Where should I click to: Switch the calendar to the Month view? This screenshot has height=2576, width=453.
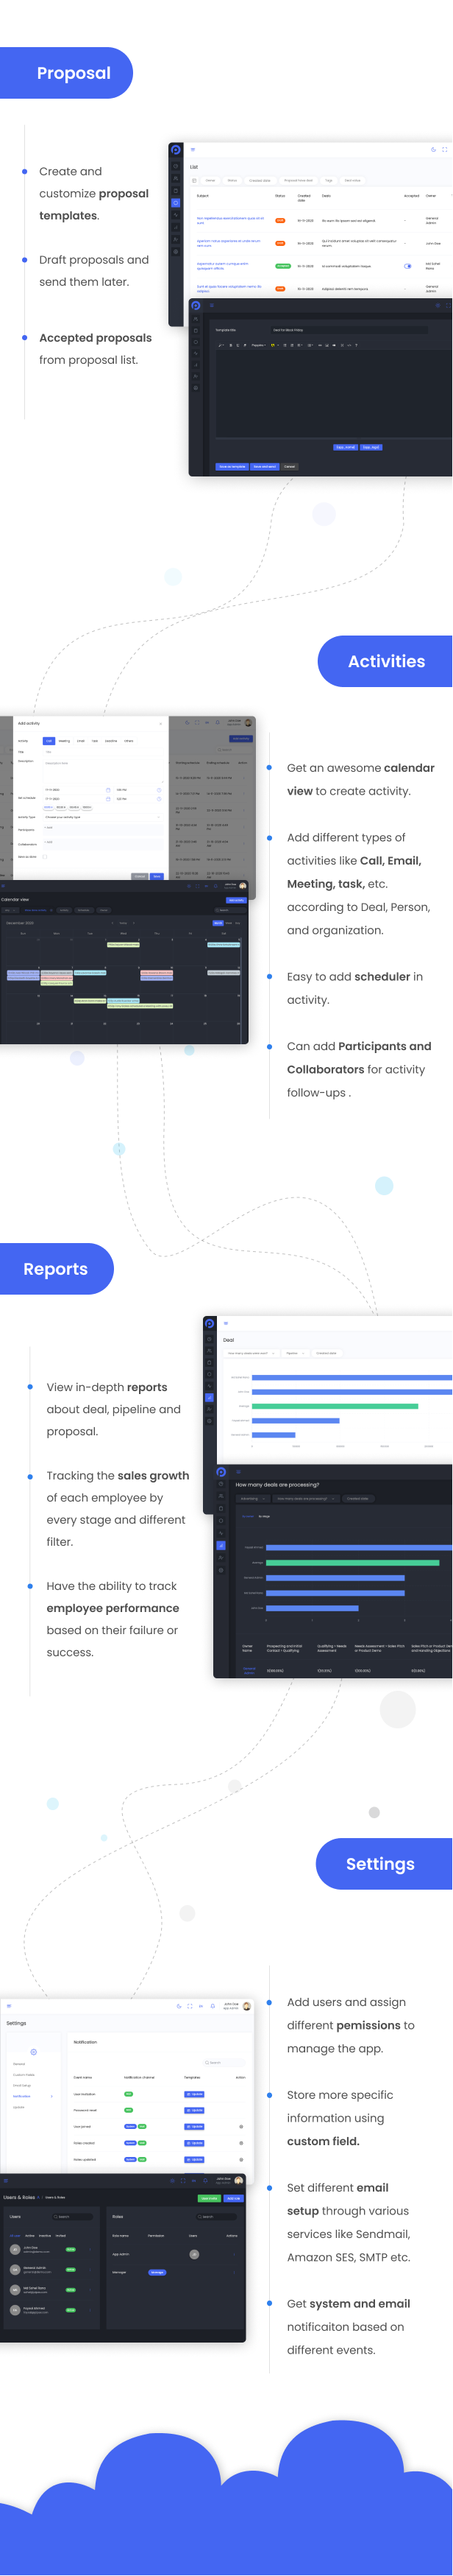218,924
